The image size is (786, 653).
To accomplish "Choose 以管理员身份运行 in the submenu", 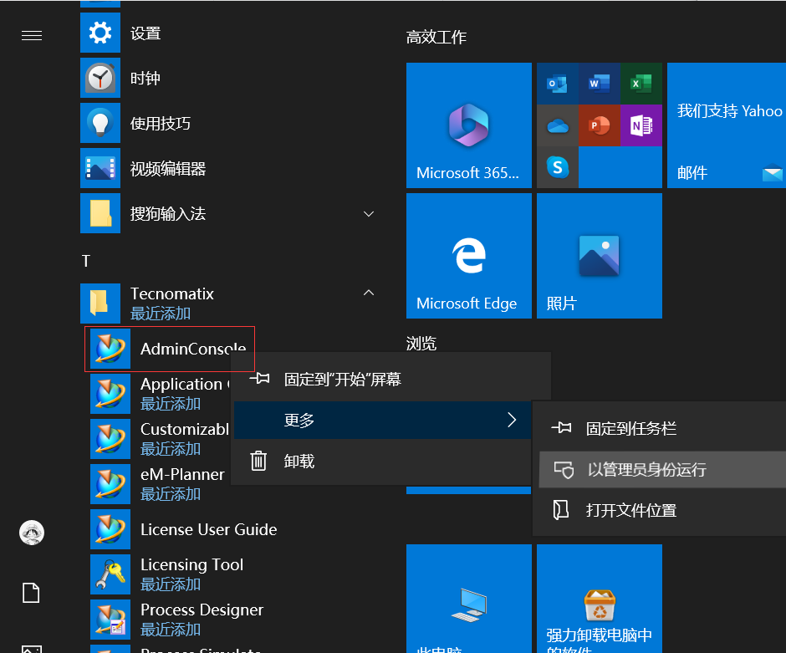I will 662,470.
